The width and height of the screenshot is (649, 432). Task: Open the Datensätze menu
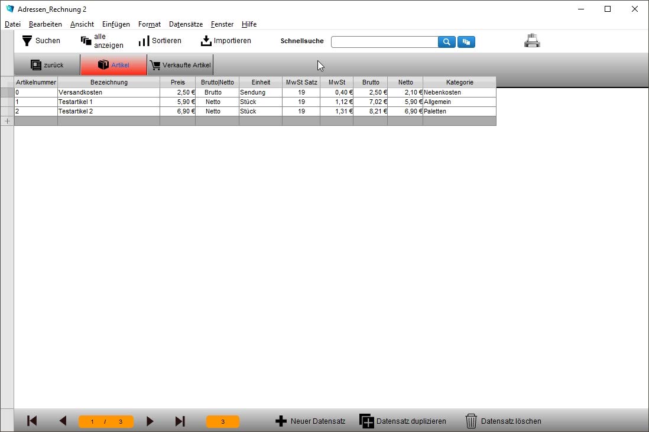[x=186, y=24]
